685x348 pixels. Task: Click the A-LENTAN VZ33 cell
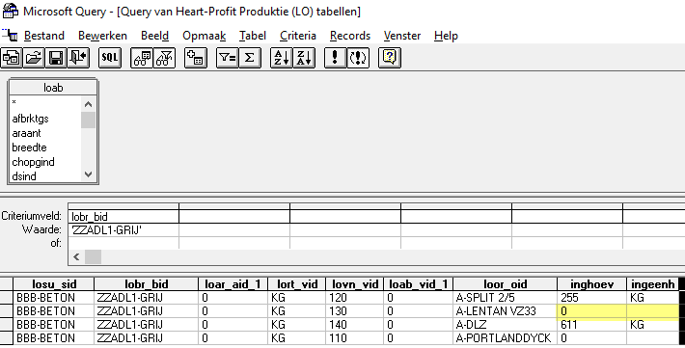click(x=505, y=311)
